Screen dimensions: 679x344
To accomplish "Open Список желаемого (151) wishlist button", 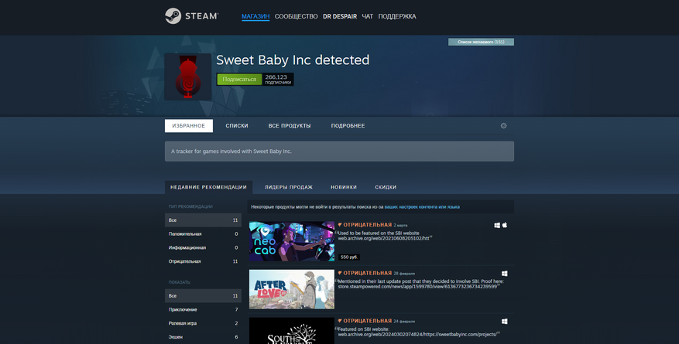I will tap(481, 42).
